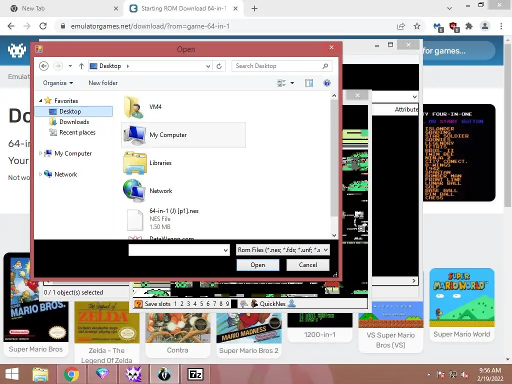
Task: Open 7-Zip from the taskbar
Action: click(x=195, y=374)
